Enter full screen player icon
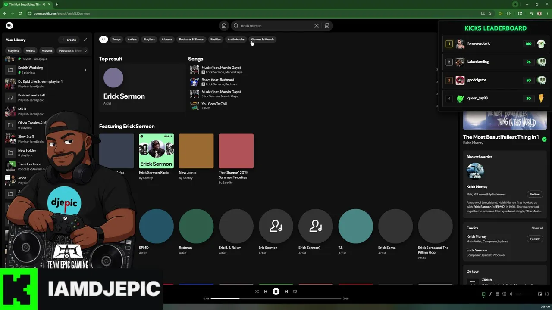Image resolution: width=552 pixels, height=310 pixels. (546, 294)
